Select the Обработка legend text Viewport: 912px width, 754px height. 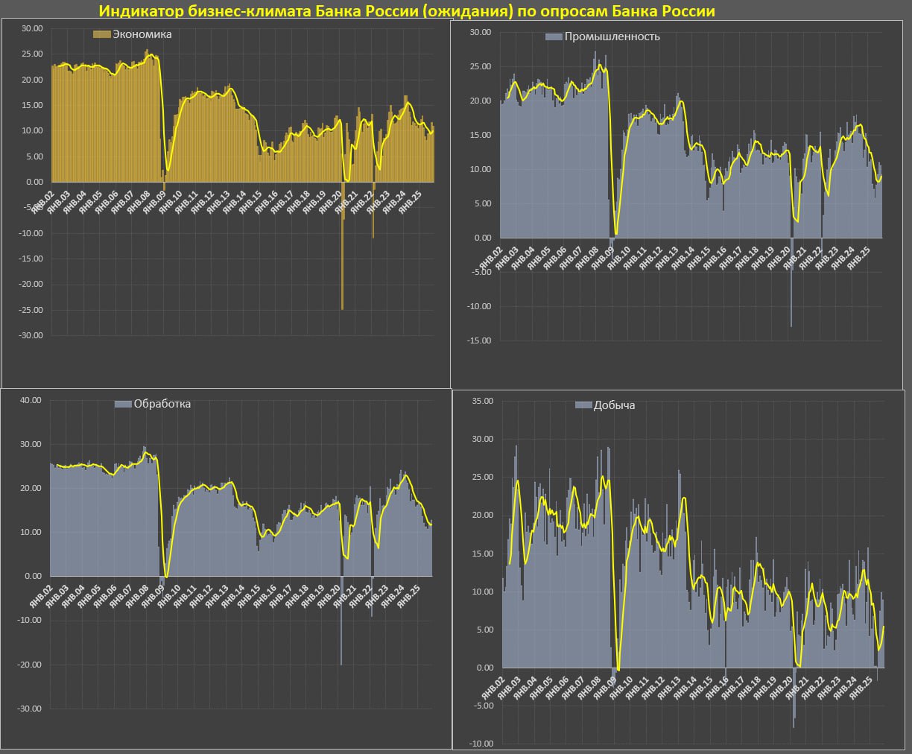[162, 404]
